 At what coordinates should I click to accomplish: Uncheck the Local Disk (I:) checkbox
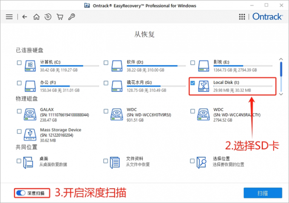point(193,83)
